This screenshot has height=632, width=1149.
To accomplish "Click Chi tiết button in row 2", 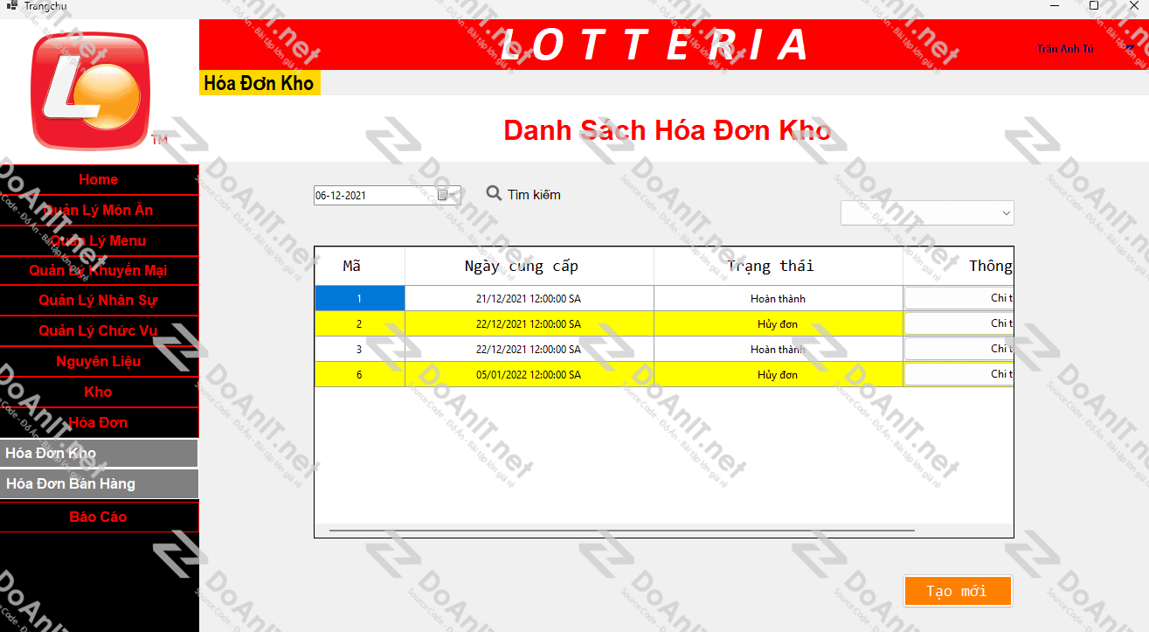I will [x=959, y=323].
